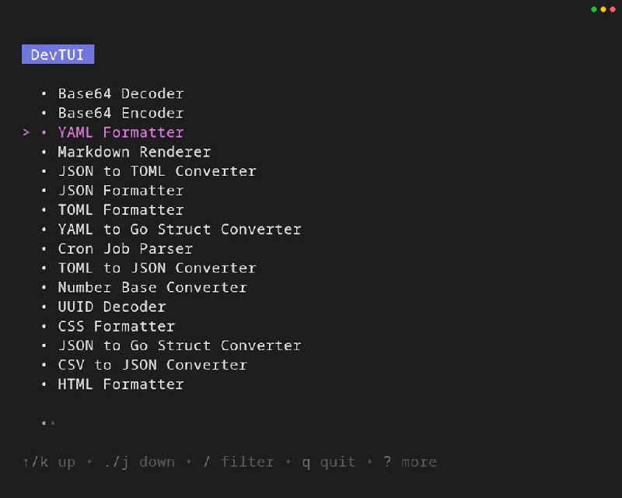The image size is (622, 498).
Task: Open the Number Base Converter
Action: click(x=152, y=287)
